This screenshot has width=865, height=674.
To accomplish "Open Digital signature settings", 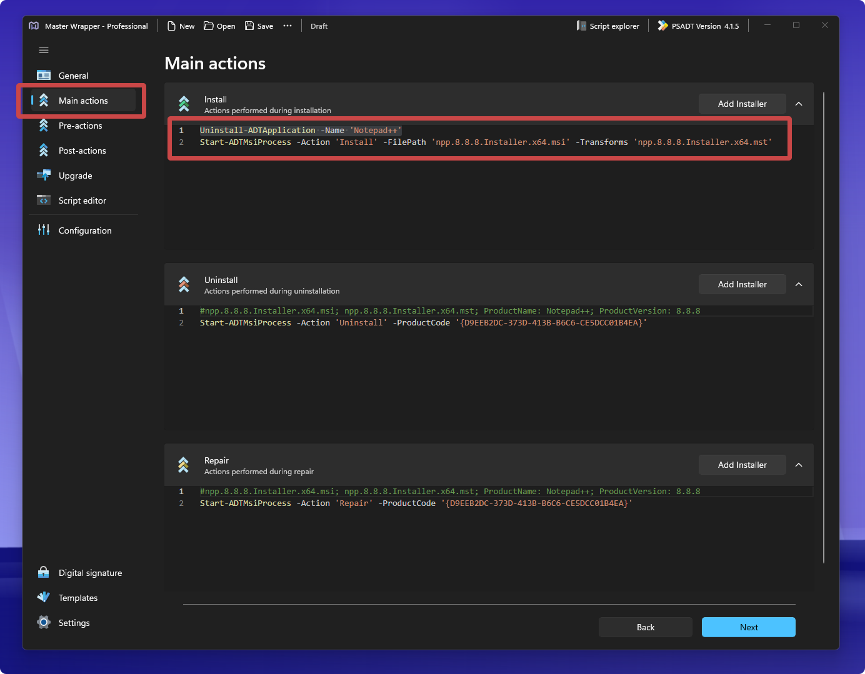I will 90,573.
